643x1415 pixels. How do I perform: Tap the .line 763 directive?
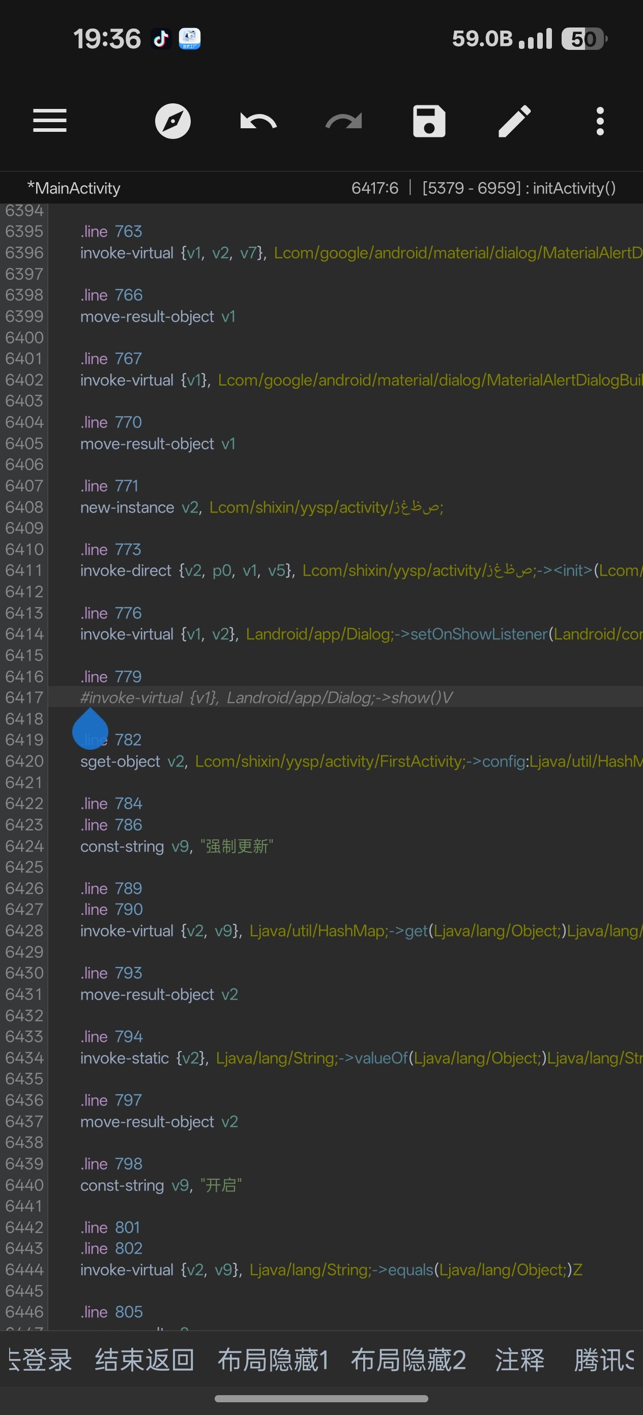(x=111, y=231)
